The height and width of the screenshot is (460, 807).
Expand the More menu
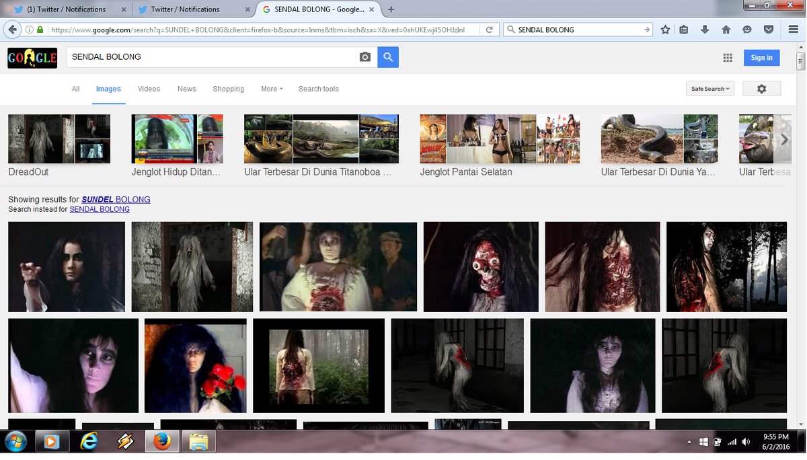pyautogui.click(x=272, y=89)
